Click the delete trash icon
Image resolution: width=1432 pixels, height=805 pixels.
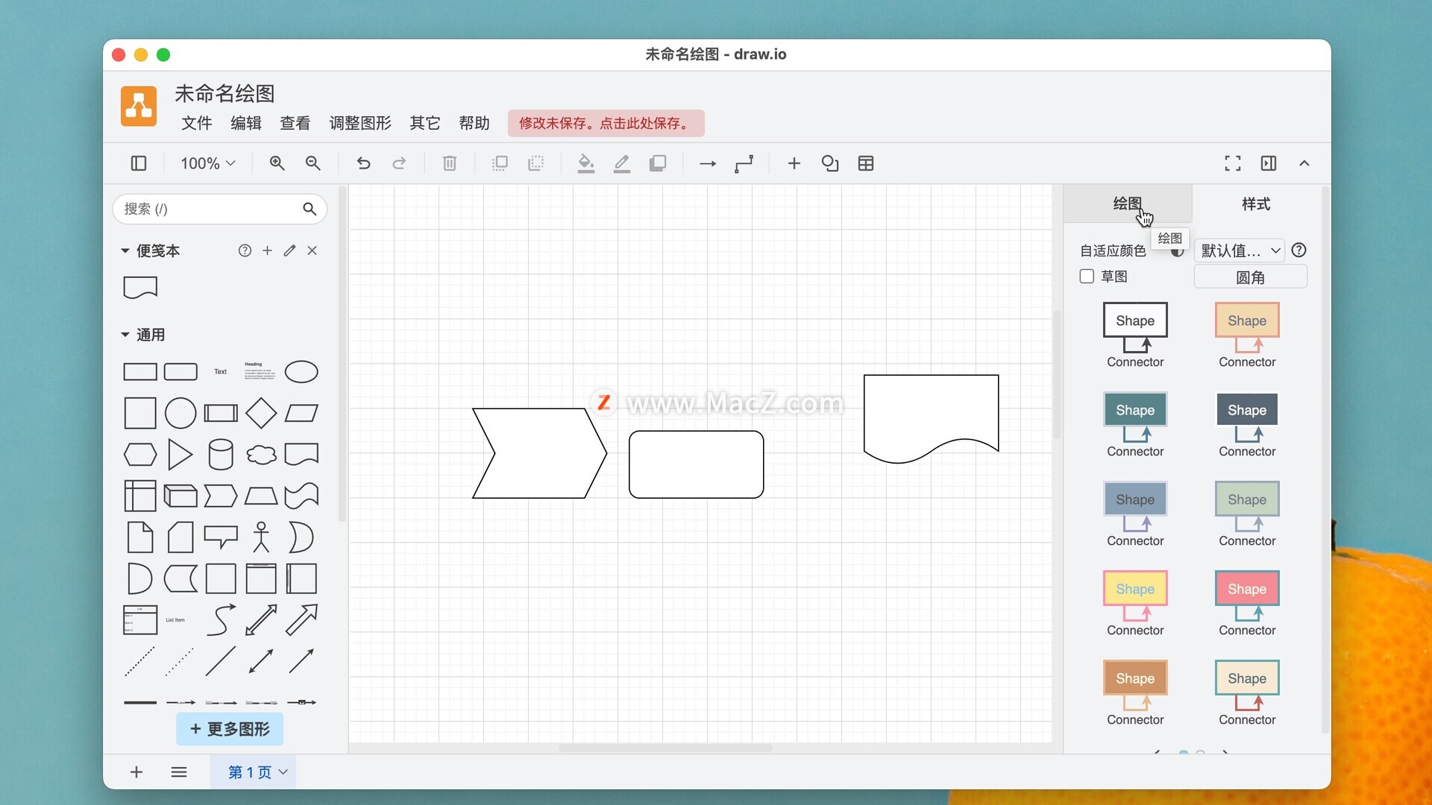click(450, 163)
